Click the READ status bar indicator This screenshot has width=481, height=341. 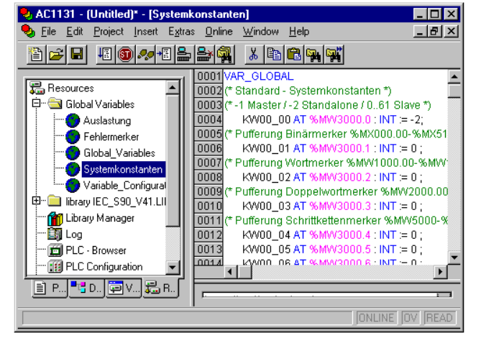tap(439, 318)
